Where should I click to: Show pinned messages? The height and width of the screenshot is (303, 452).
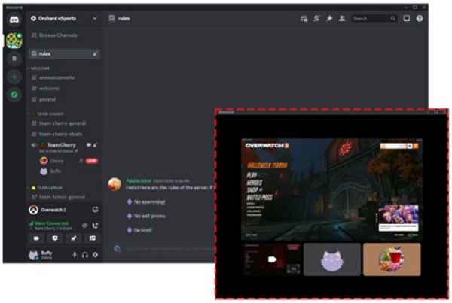point(329,18)
